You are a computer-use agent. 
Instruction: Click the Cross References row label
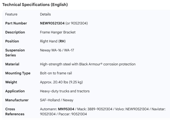point(15,112)
